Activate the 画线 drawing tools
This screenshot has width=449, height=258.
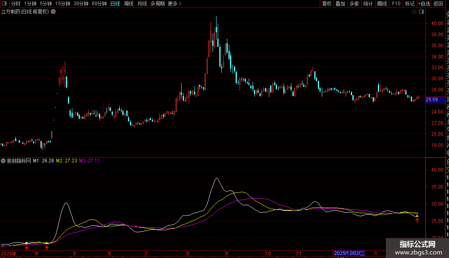tap(382, 4)
